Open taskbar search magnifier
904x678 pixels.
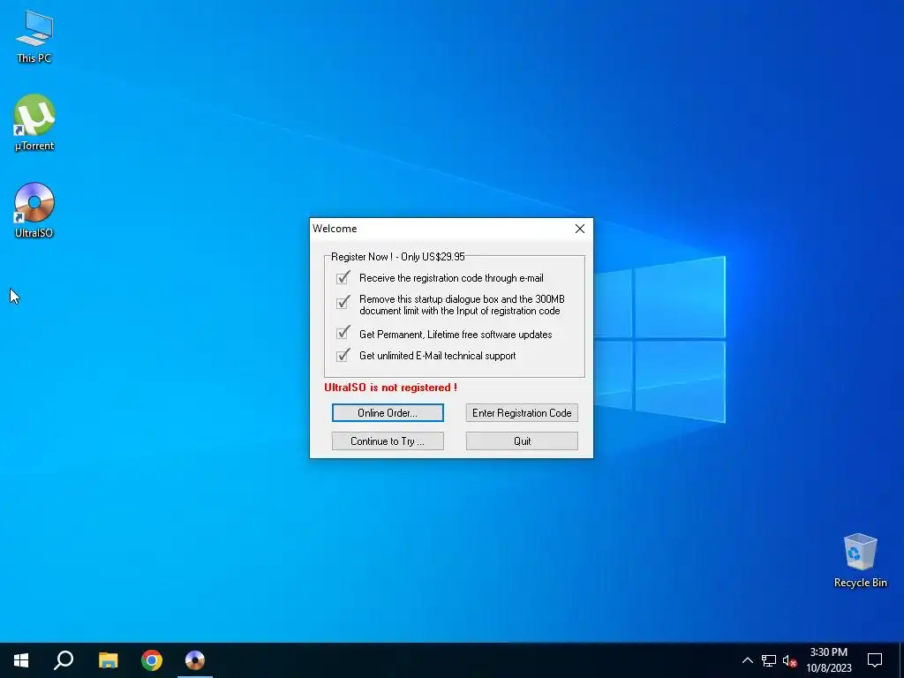[64, 660]
